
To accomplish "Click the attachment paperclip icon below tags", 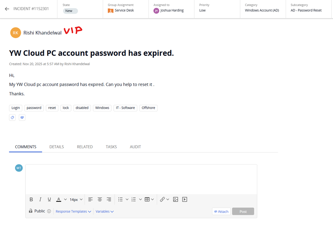I will [22, 117].
